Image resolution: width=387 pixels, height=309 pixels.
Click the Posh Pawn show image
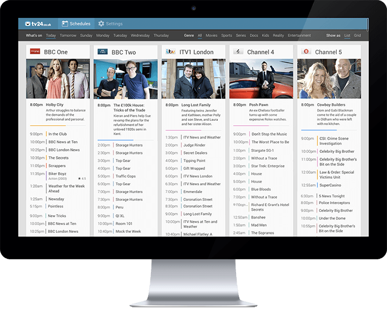[x=262, y=78]
